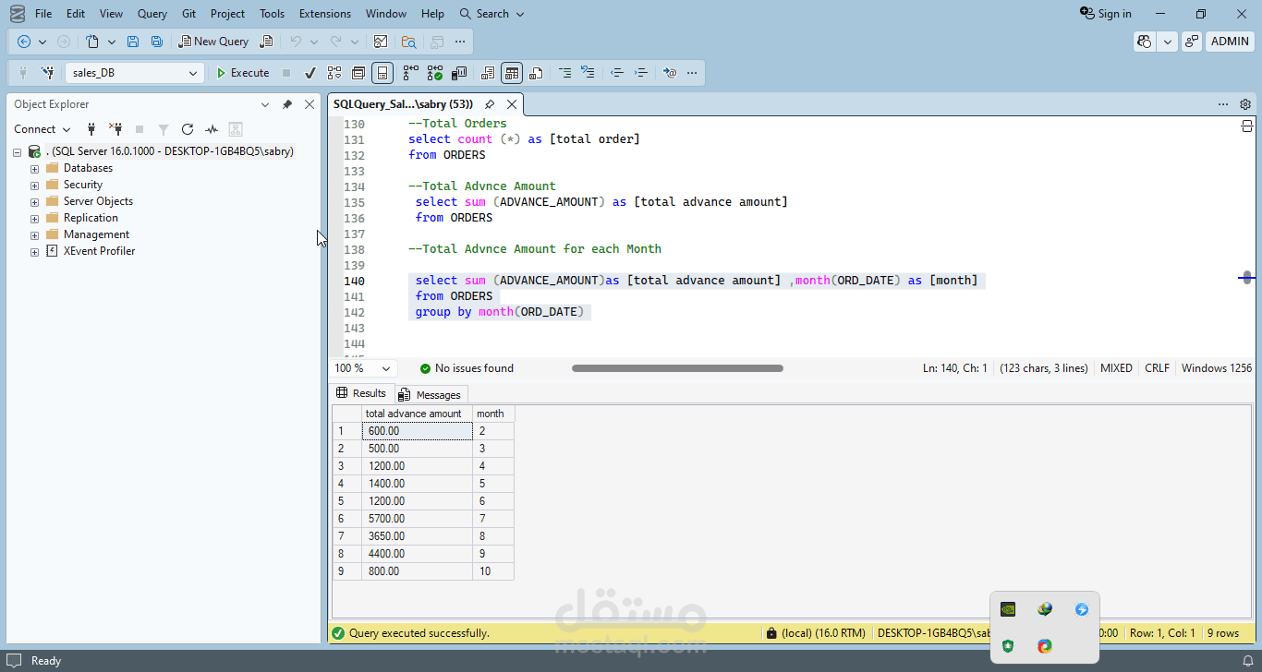Screen dimensions: 1262x672
Task: Open the Git menu
Action: [188, 14]
